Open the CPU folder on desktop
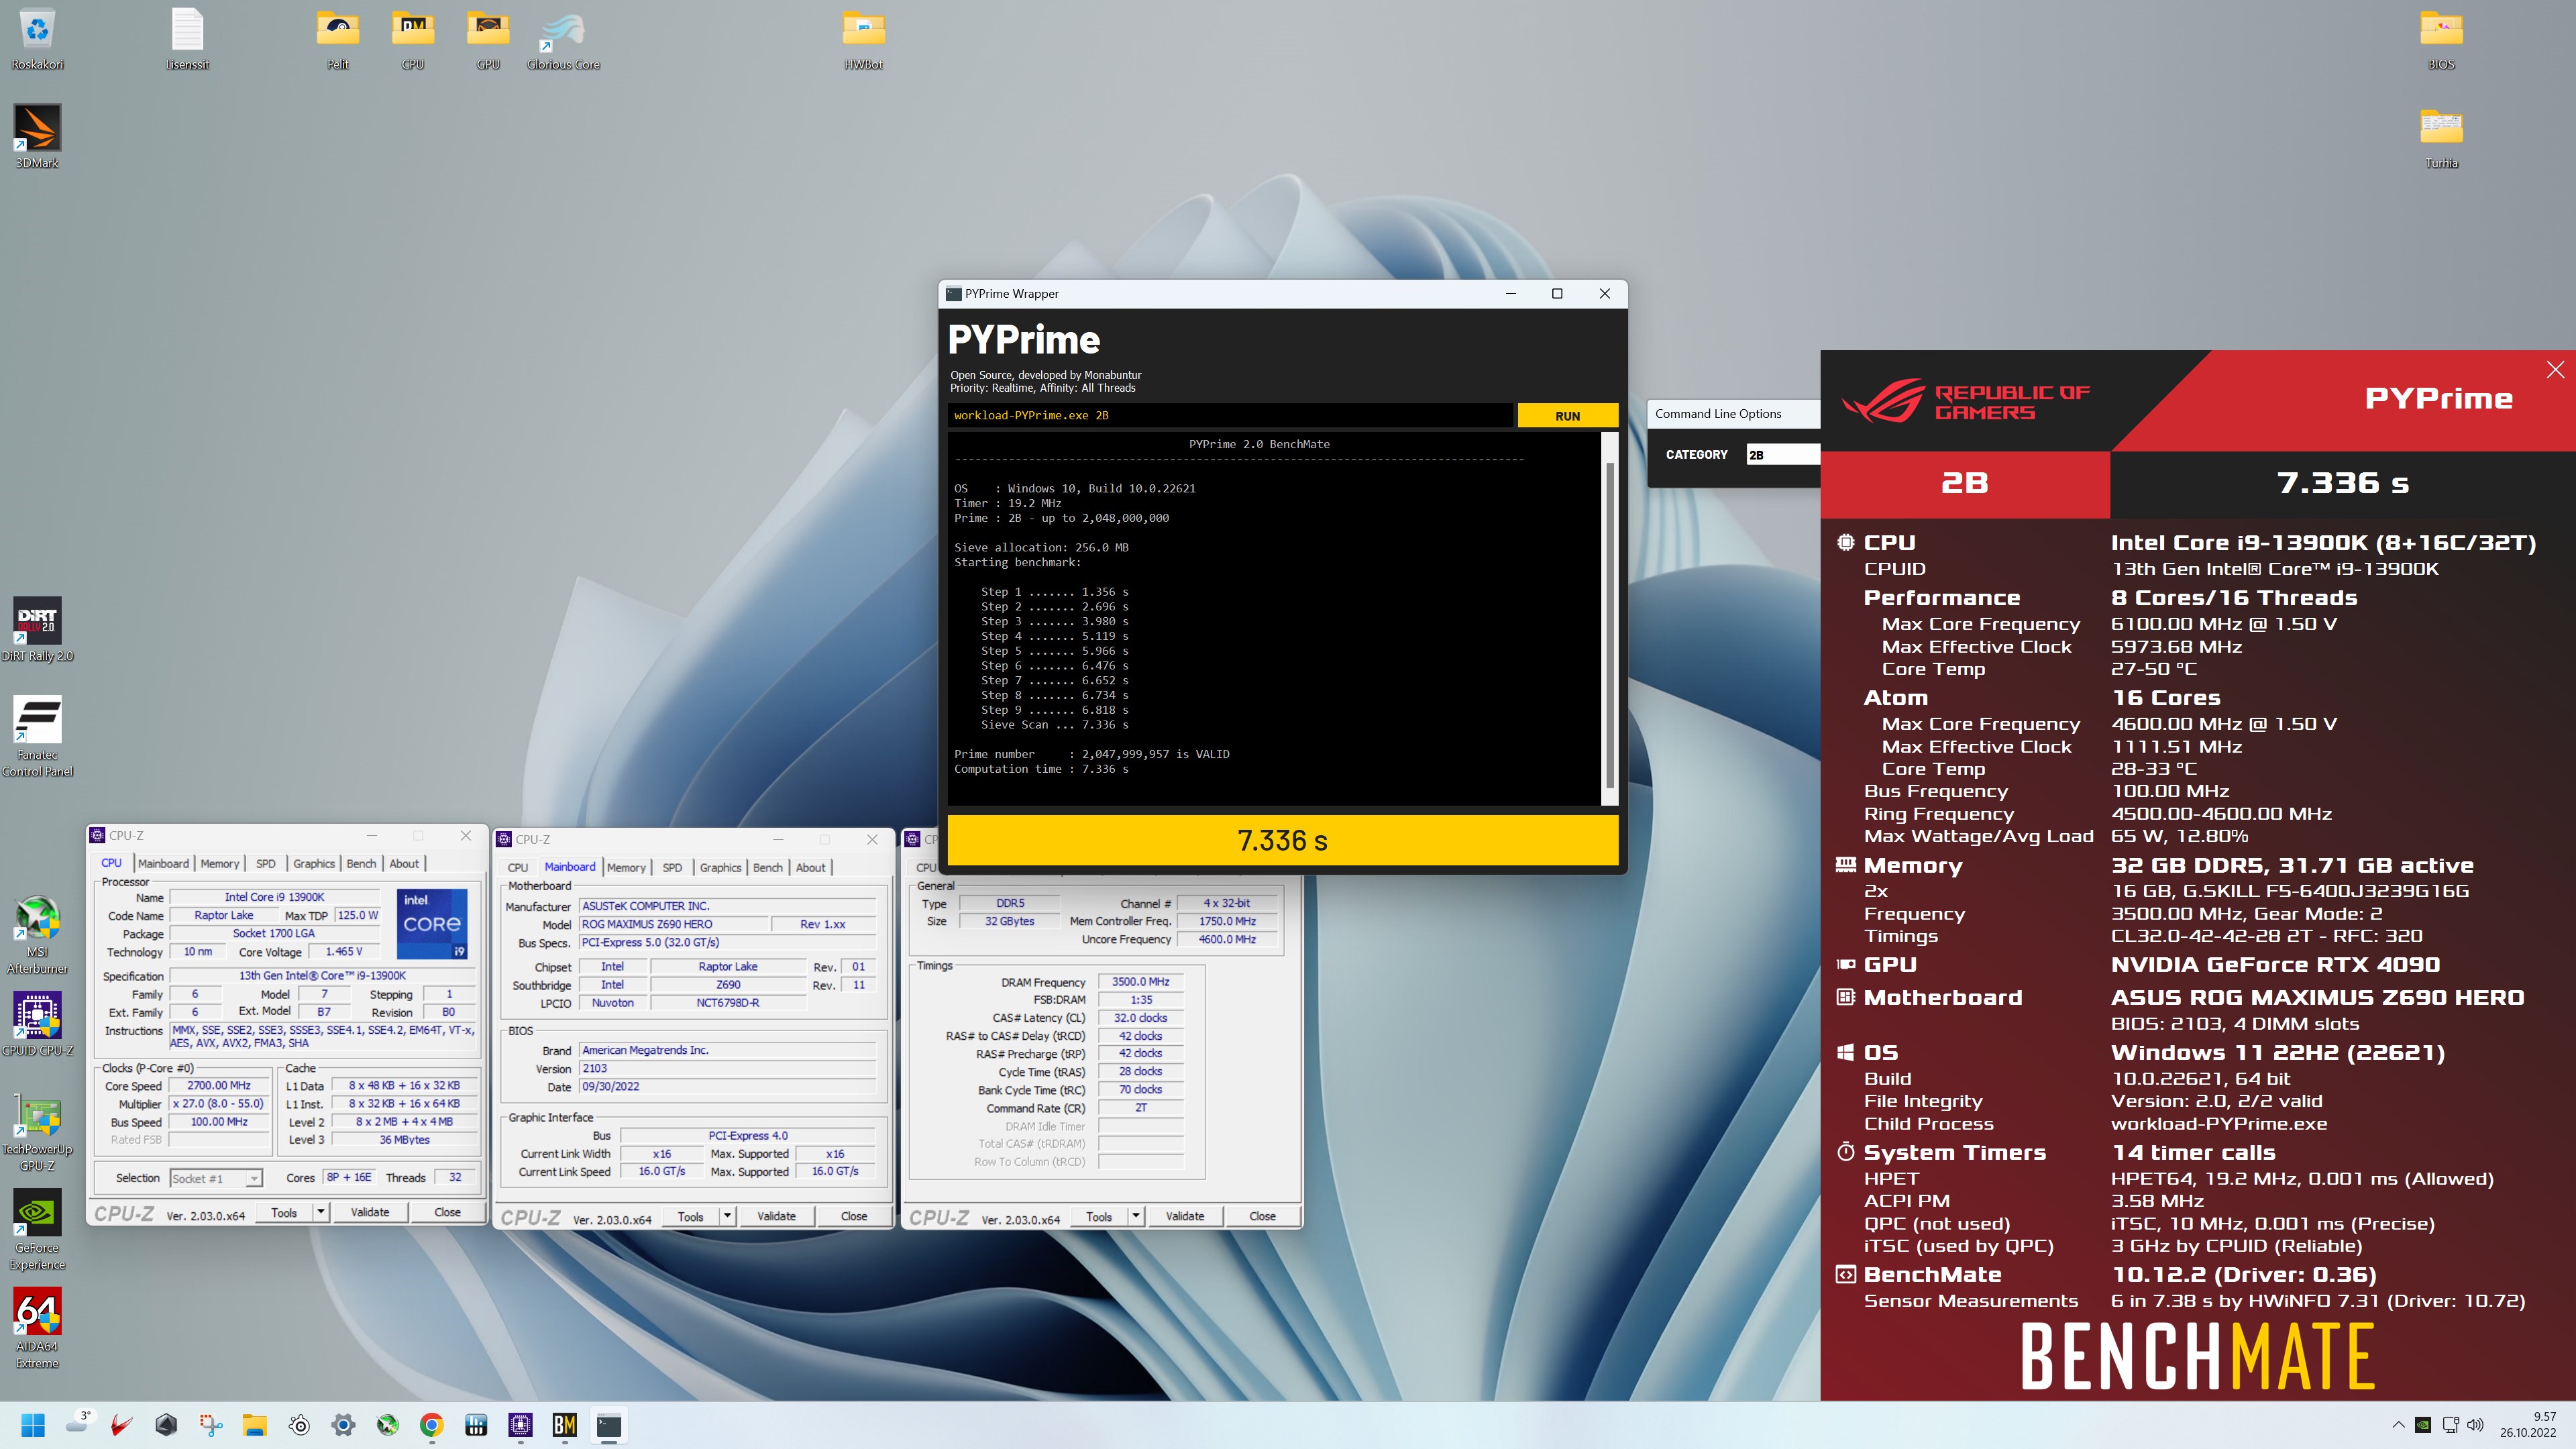Screen dimensions: 2576x1449 coord(413,39)
